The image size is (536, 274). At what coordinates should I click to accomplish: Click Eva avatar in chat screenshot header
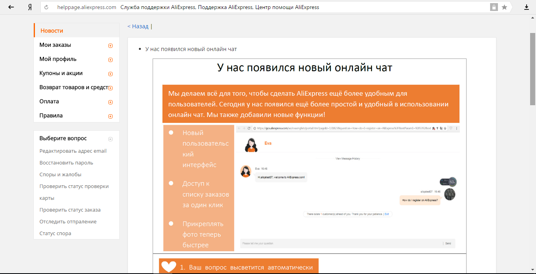pos(251,145)
